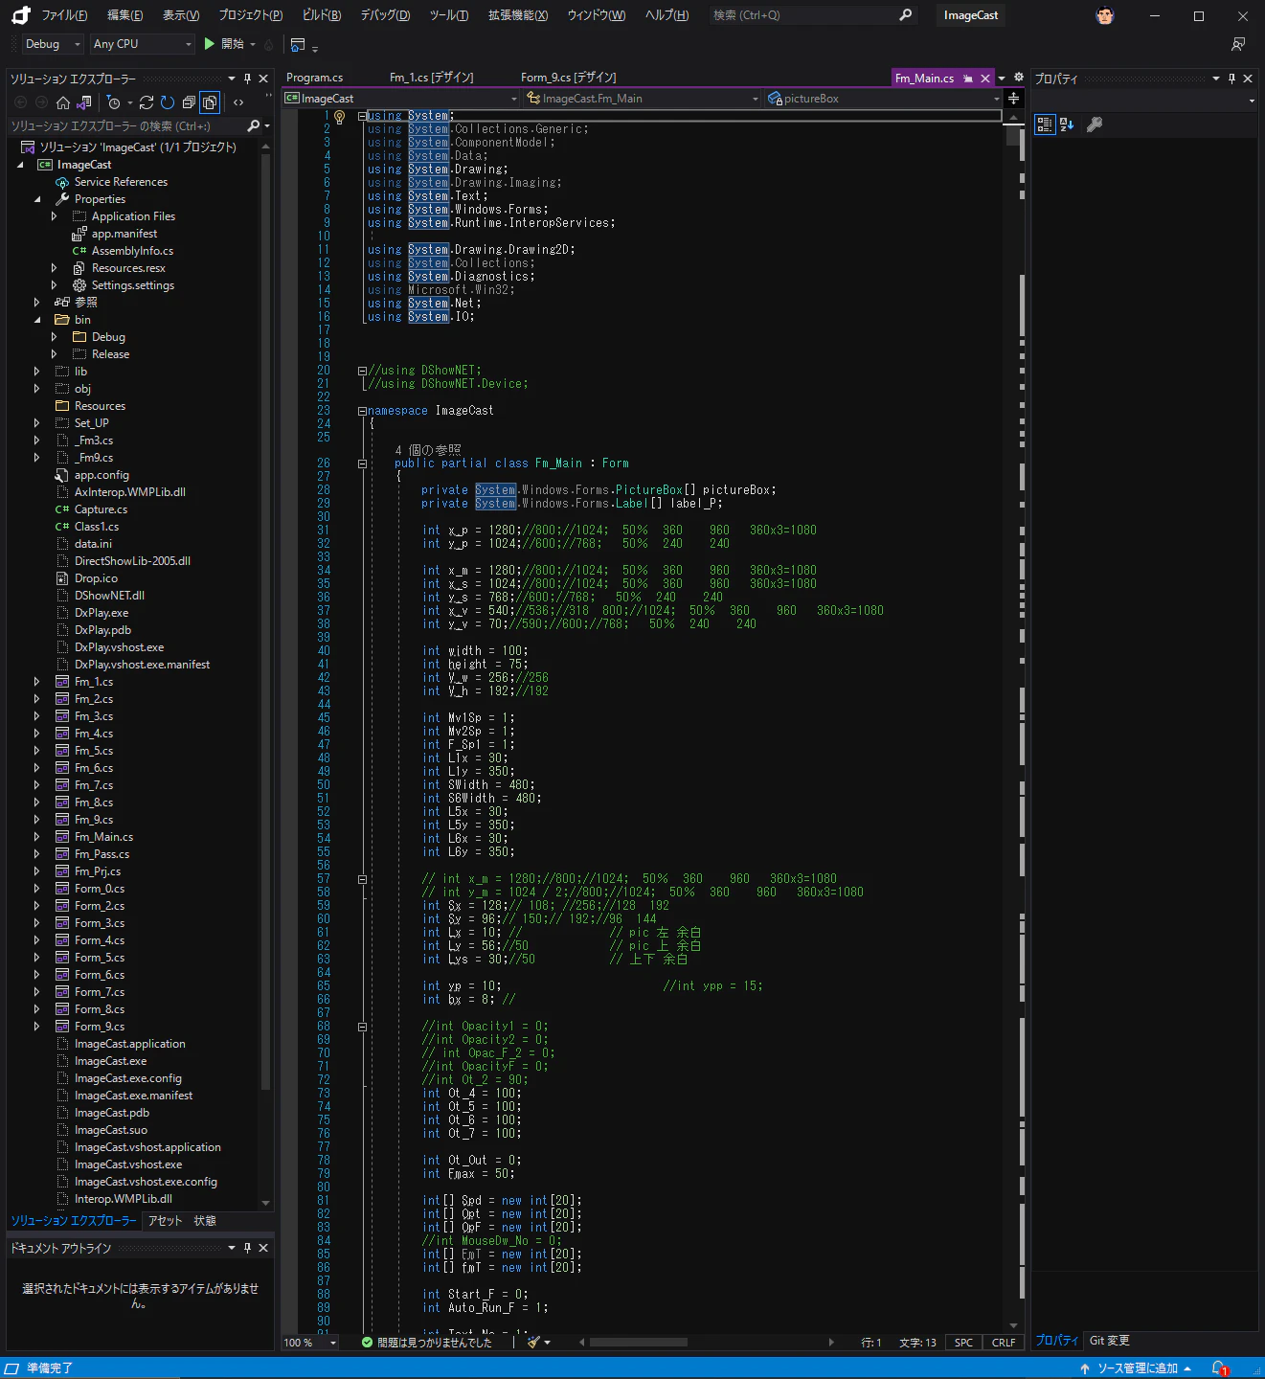Open the pictureBox member navigation dropdown
The image size is (1265, 1379).
[x=883, y=99]
